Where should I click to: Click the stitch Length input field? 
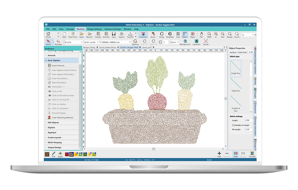pos(247,120)
